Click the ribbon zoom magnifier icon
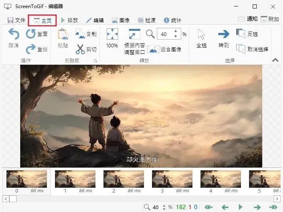The image size is (283, 212). 150,34
